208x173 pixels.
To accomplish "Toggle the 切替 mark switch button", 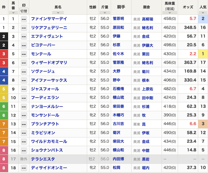I will [x=24, y=11].
